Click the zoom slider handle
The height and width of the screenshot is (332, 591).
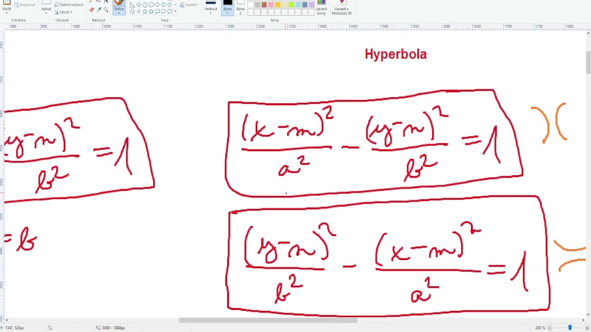tap(570, 328)
